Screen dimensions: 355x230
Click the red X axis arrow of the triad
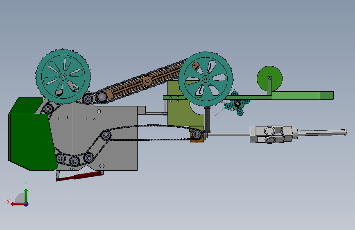tap(18, 204)
